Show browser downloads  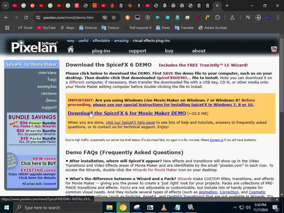tap(258, 17)
